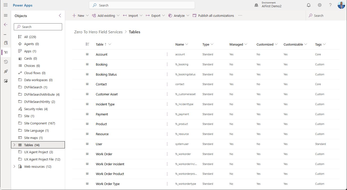The height and width of the screenshot is (190, 347).
Task: Sort by the Table column header
Action: (x=99, y=44)
